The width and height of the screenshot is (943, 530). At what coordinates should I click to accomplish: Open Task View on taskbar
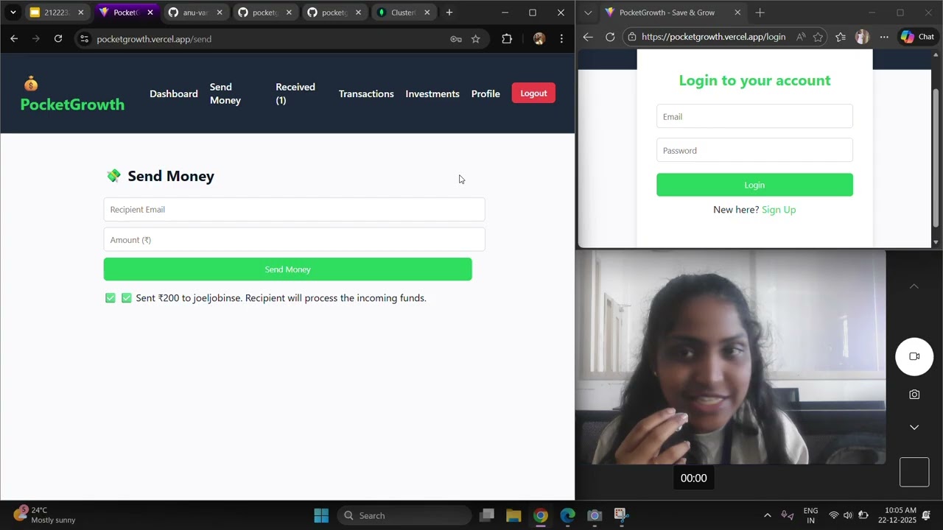pos(486,515)
